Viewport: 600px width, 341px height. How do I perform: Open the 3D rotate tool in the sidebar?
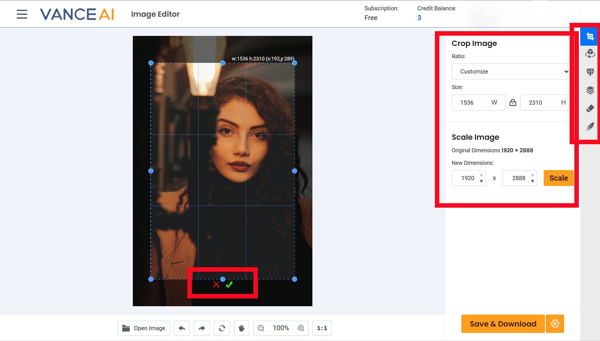tap(590, 53)
